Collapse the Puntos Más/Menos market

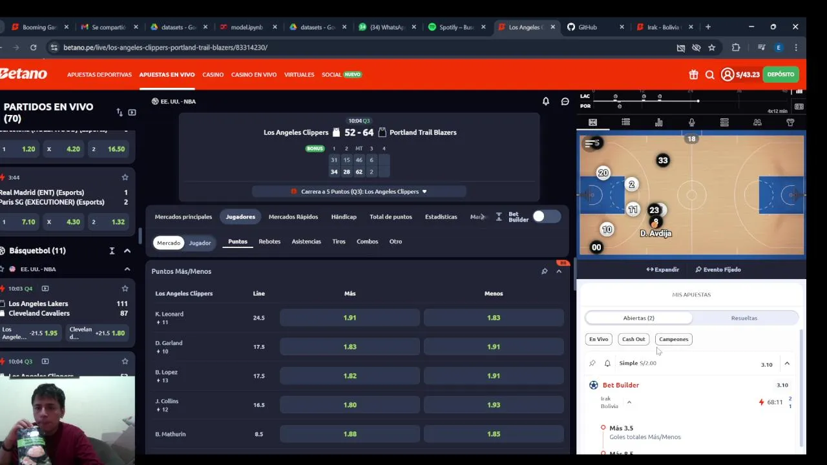tap(559, 271)
